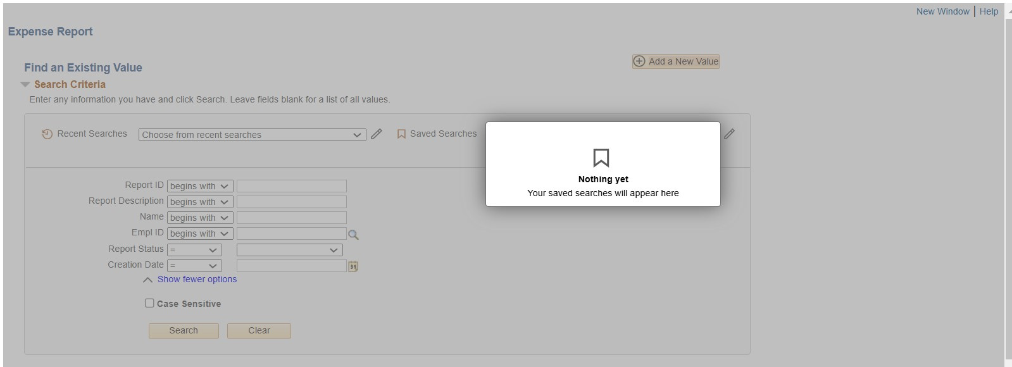
Task: Click the Recent Searches label
Action: click(x=92, y=134)
